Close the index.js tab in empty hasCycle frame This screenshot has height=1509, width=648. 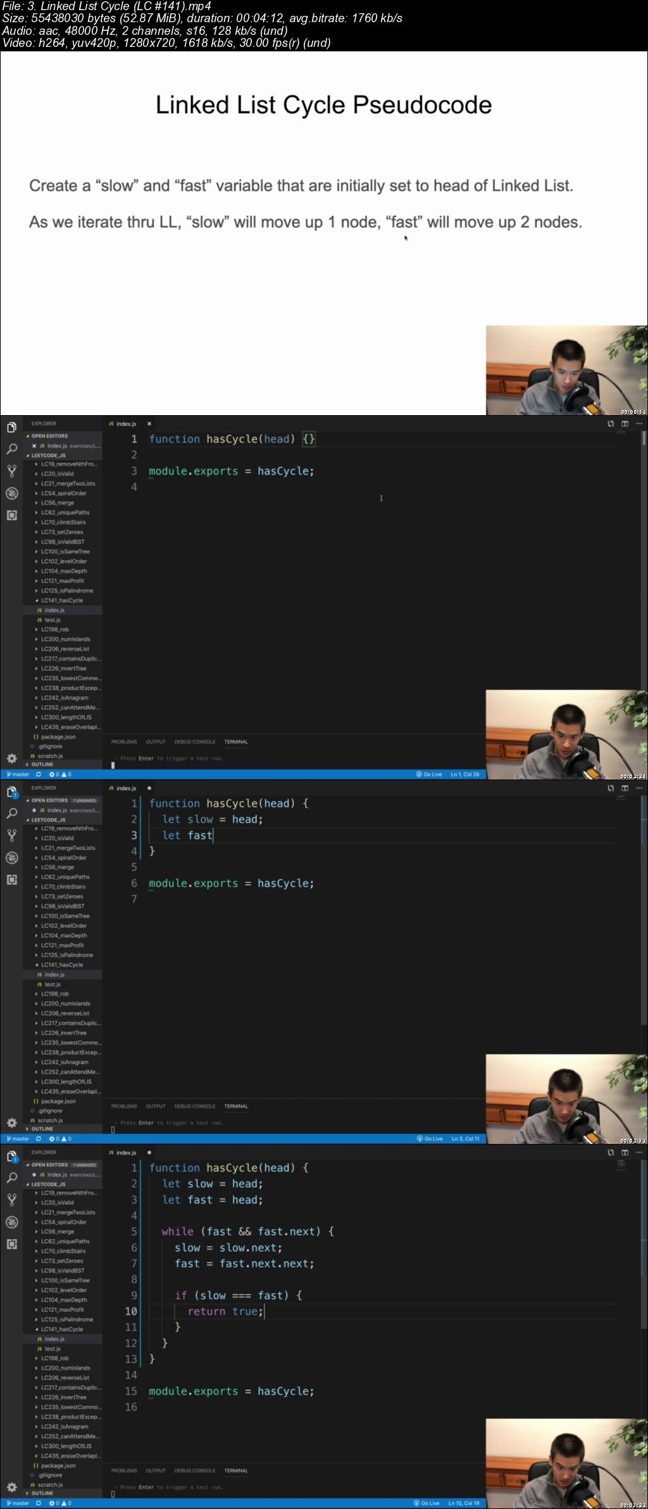(x=149, y=424)
